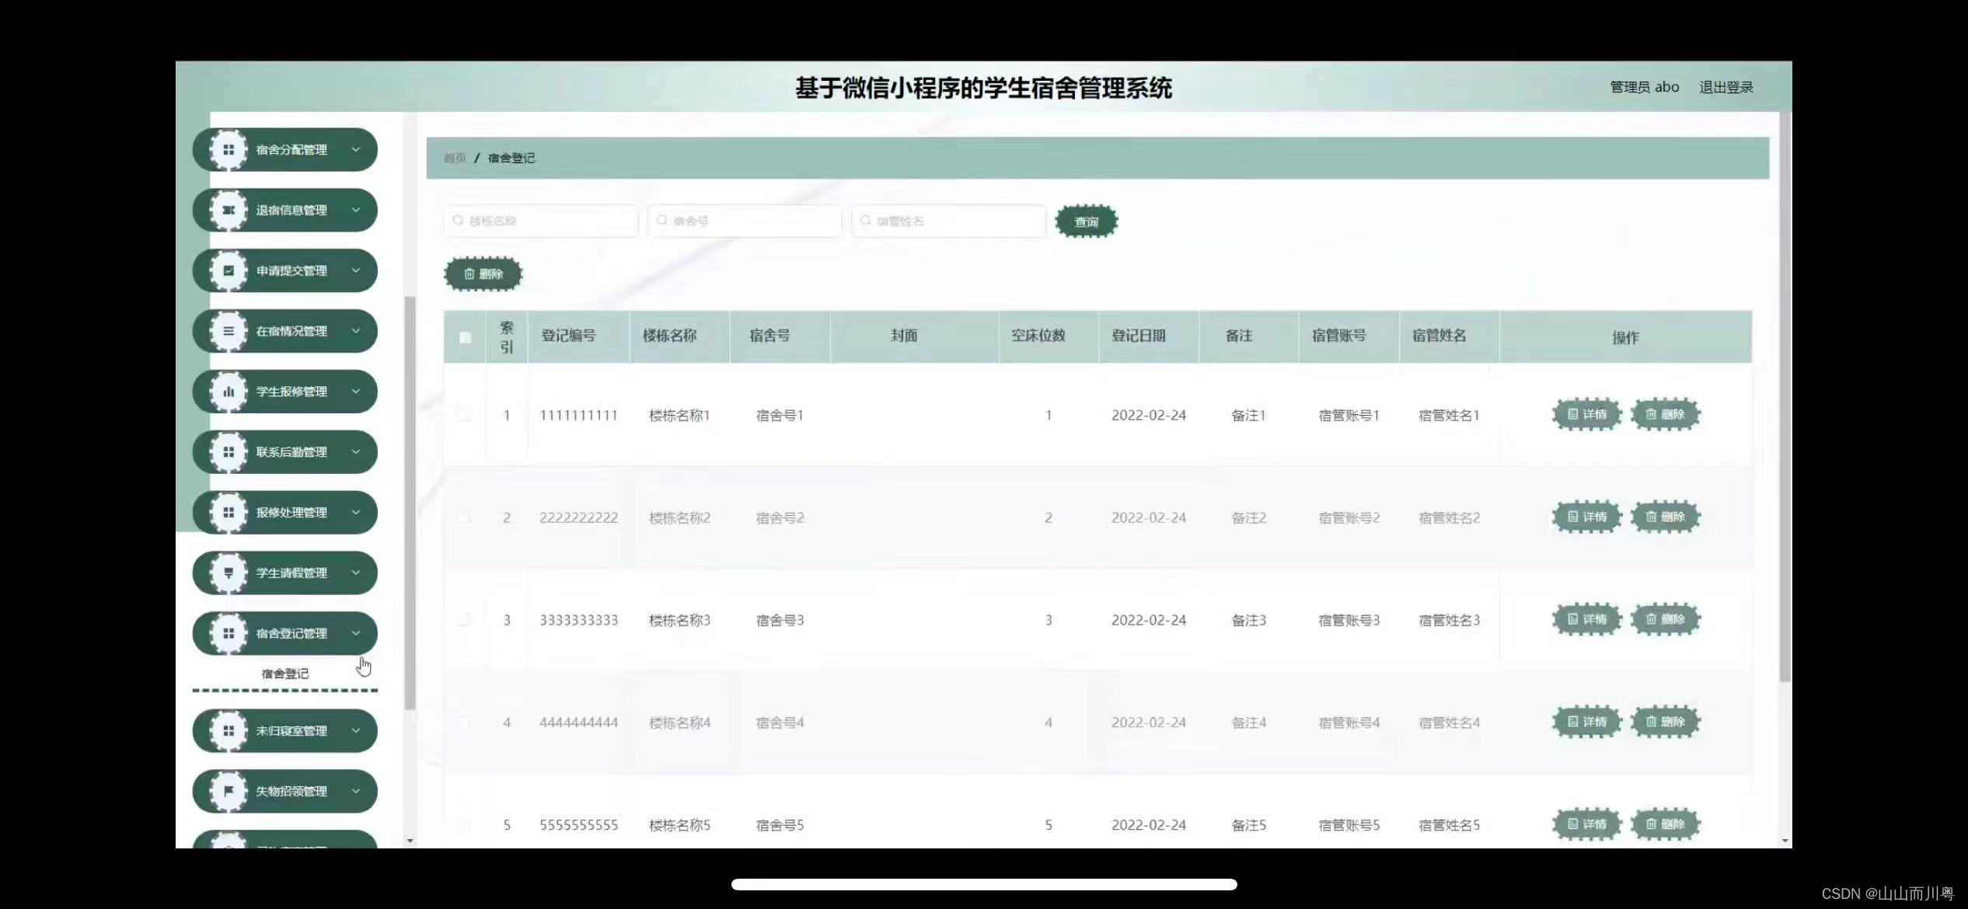Click search icon in 宿舍号 field

[661, 221]
